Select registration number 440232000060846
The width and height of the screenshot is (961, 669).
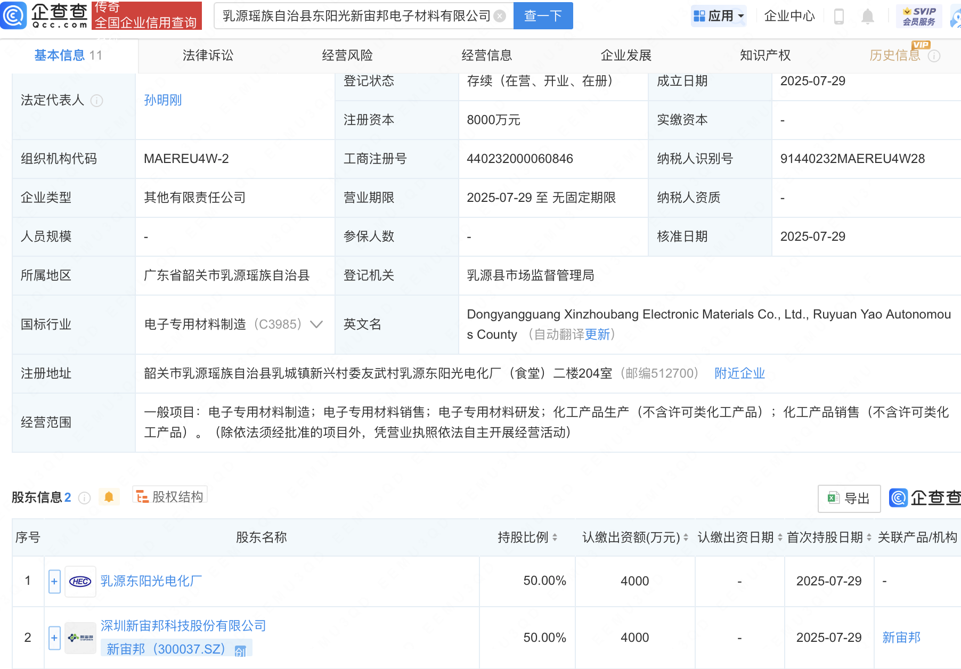click(x=520, y=159)
